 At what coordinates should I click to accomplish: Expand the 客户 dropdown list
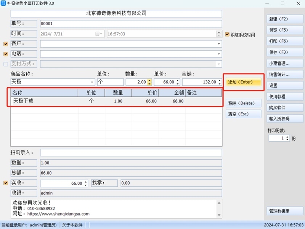[x=219, y=44]
